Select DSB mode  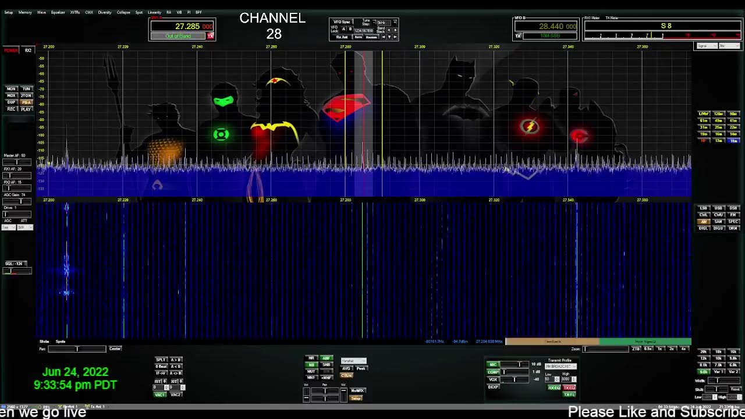click(733, 208)
